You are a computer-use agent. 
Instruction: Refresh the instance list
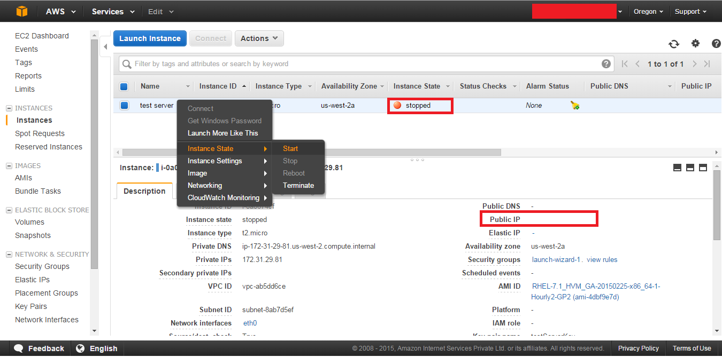(x=674, y=44)
